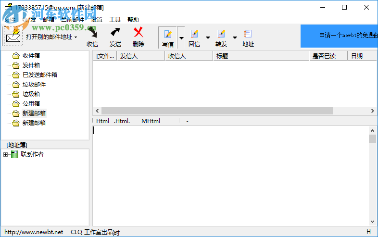
Task: Click inside the message preview text area
Action: (x=231, y=176)
